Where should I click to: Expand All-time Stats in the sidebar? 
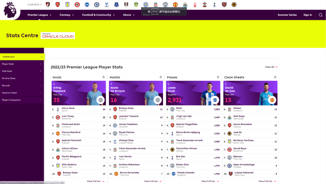coord(22,78)
